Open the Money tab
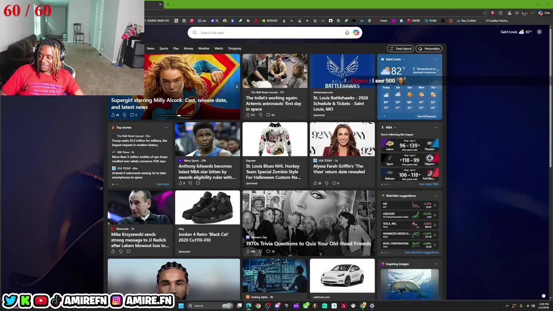 [188, 48]
